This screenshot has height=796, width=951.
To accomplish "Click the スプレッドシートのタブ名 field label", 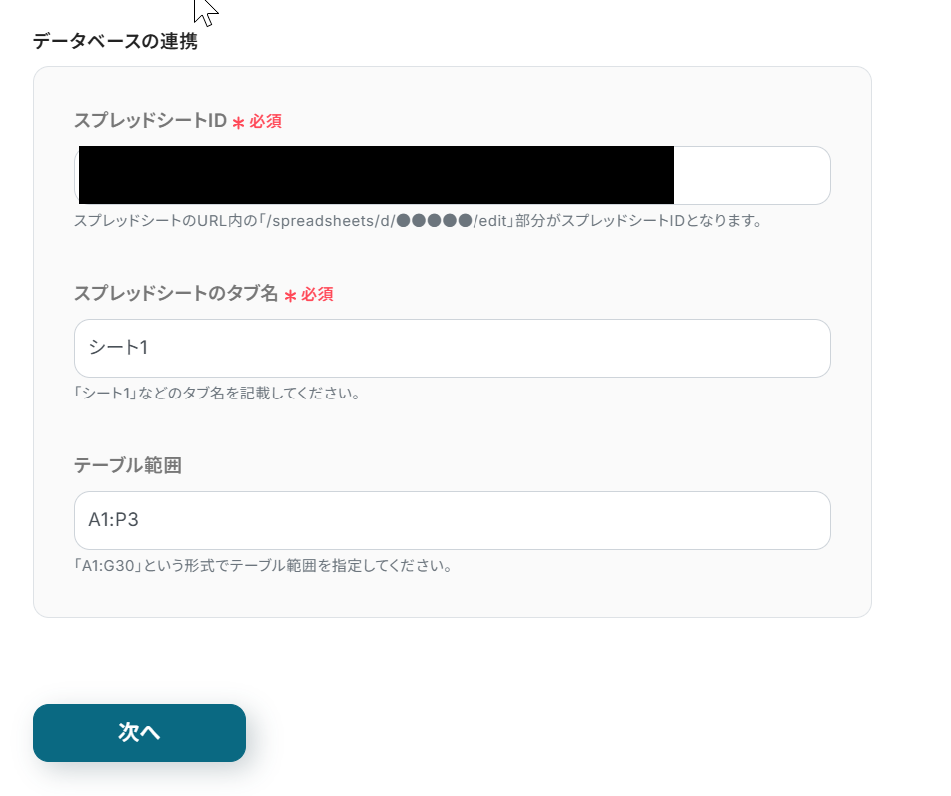I will tap(175, 294).
